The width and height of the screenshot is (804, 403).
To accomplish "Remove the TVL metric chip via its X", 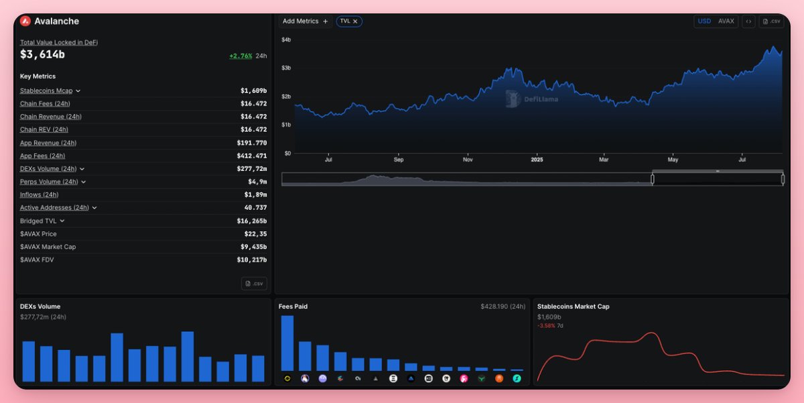I will 356,21.
